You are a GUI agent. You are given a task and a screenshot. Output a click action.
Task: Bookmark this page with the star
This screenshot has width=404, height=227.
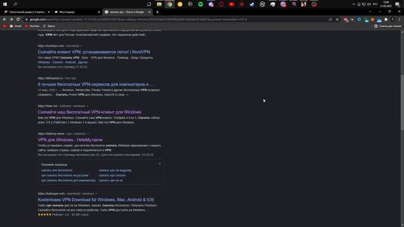point(337,20)
